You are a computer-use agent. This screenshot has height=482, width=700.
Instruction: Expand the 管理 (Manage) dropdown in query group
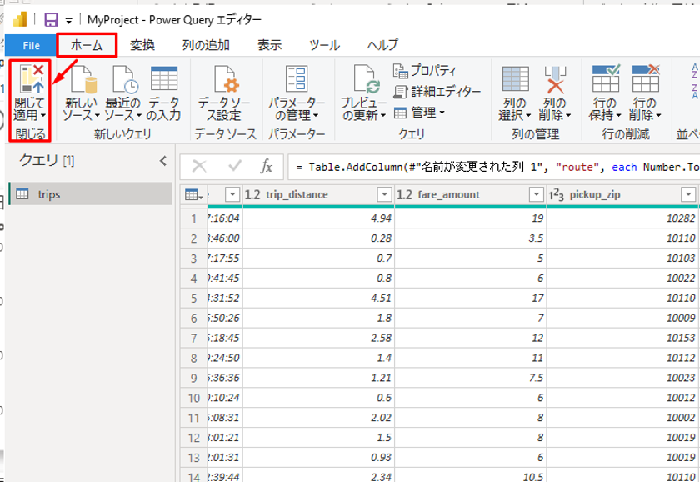coord(419,112)
